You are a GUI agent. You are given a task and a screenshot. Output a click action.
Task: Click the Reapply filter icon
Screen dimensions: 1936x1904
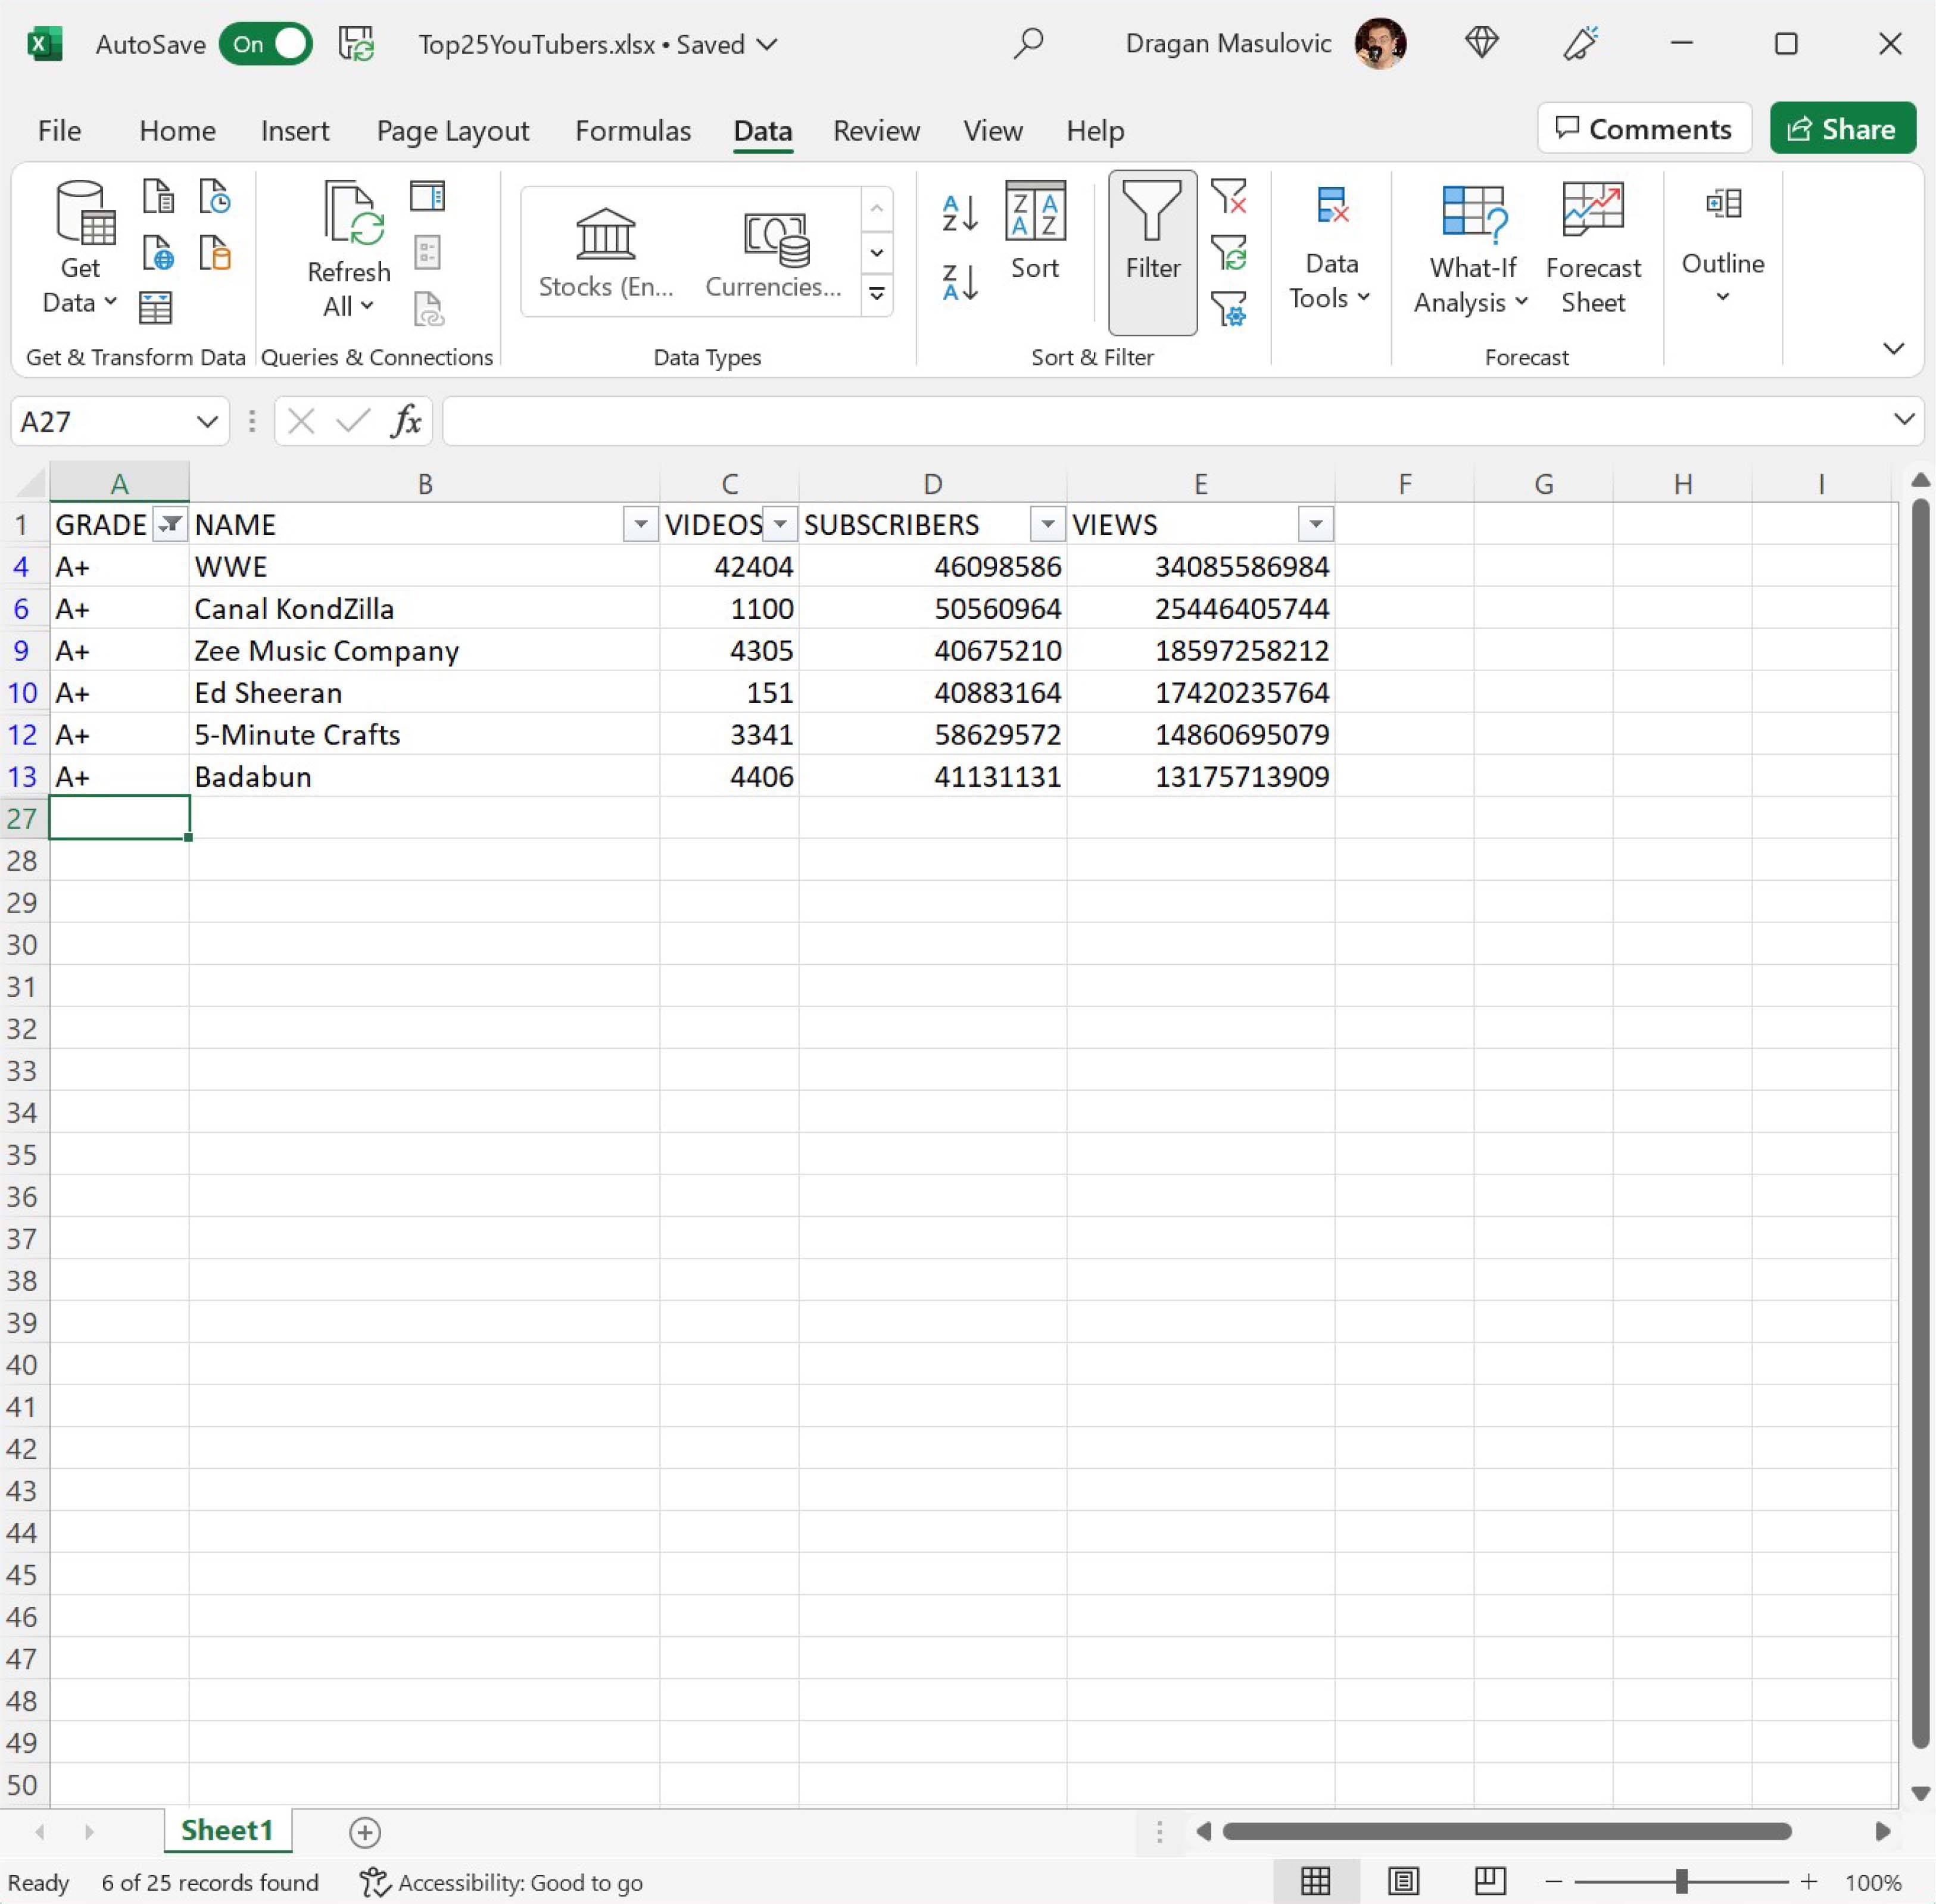point(1228,252)
